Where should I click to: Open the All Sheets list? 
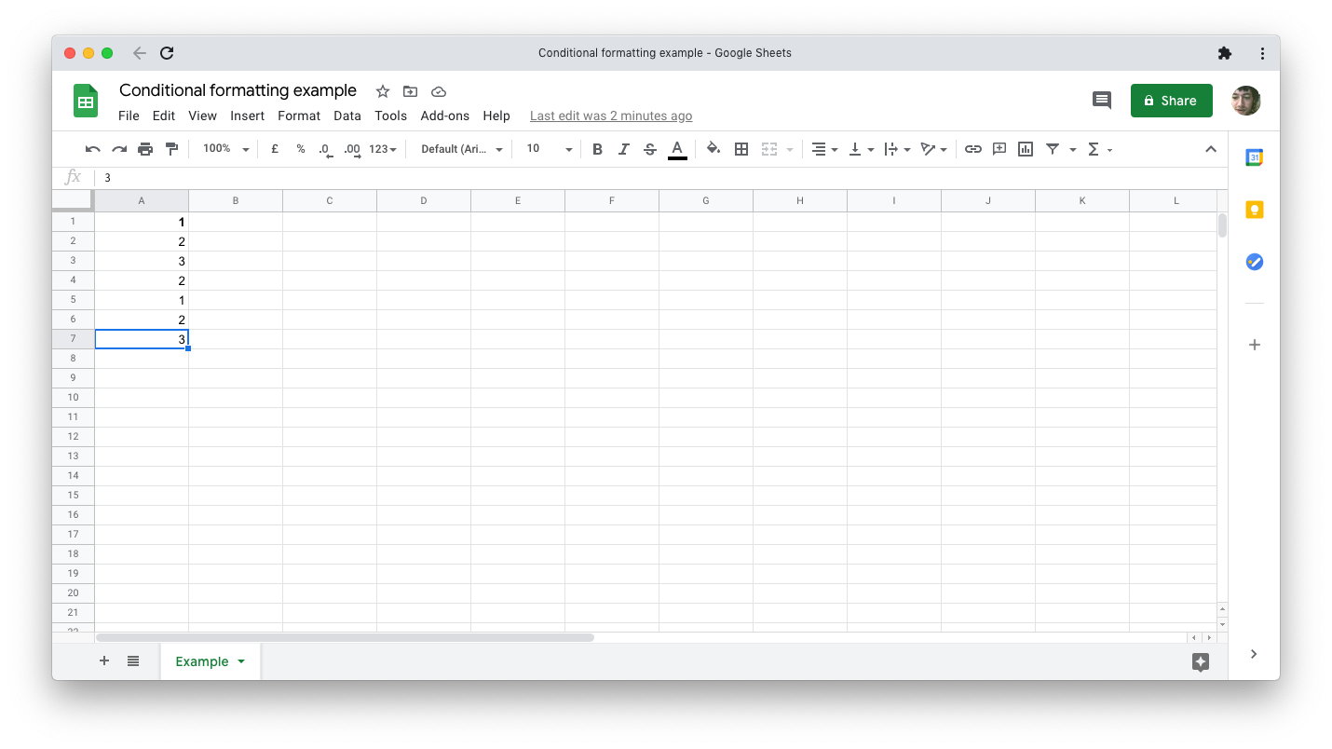(x=133, y=660)
